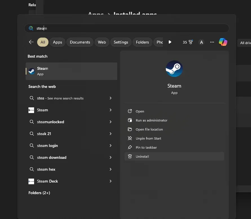Click the search box containing steam

click(x=127, y=28)
